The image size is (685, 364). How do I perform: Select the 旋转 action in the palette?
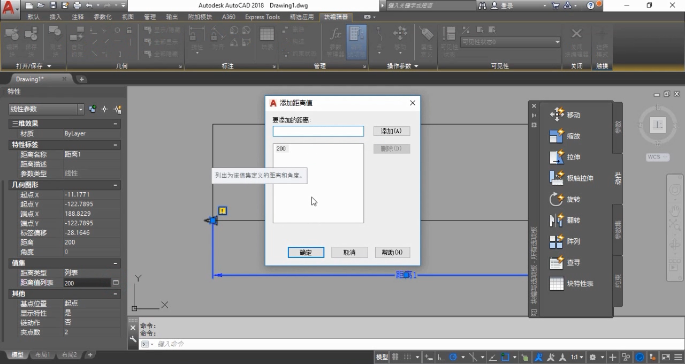[x=565, y=199]
